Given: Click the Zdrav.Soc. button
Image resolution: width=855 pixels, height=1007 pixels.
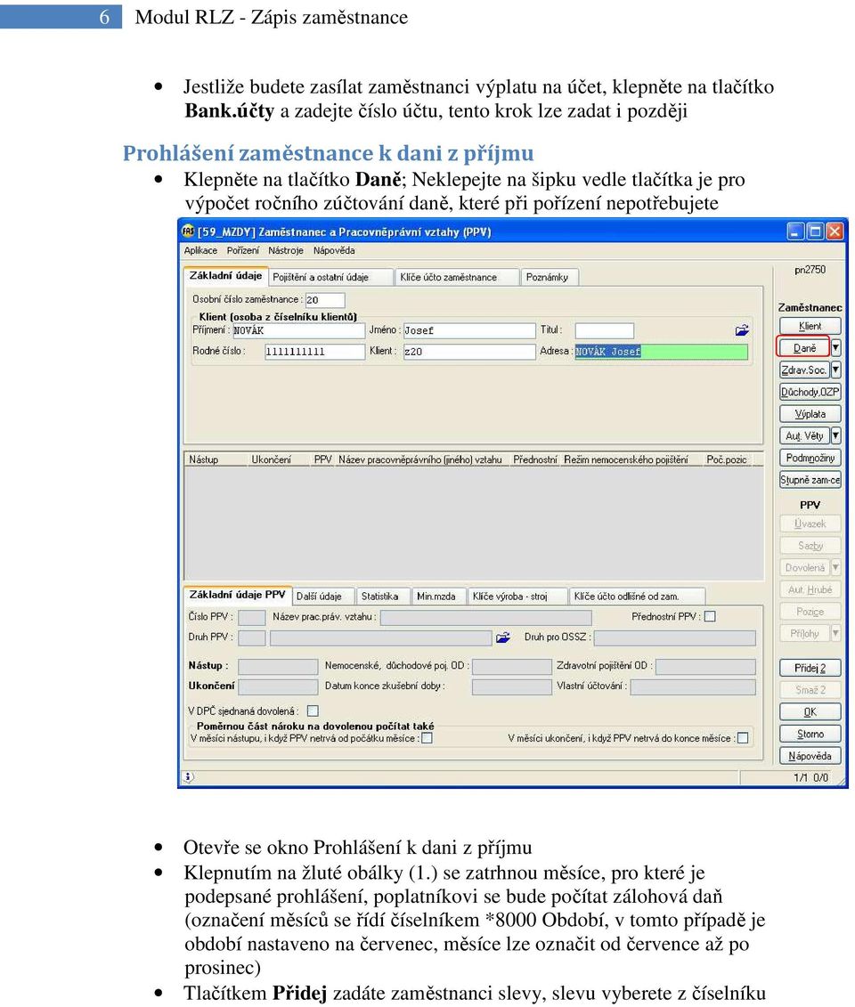Looking at the screenshot, I should tap(803, 370).
